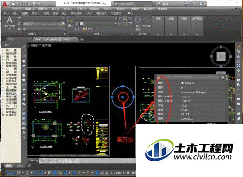Open the annotation scale 1:1 / 100% dropdown

pyautogui.click(x=118, y=173)
